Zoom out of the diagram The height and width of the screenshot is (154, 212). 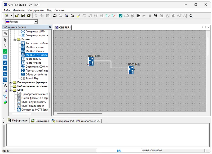tap(72, 16)
